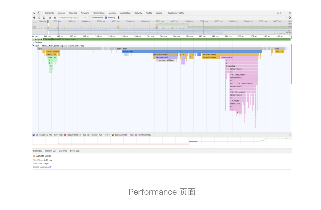
Task: Open capture settings red gear icon
Action: pos(290,17)
